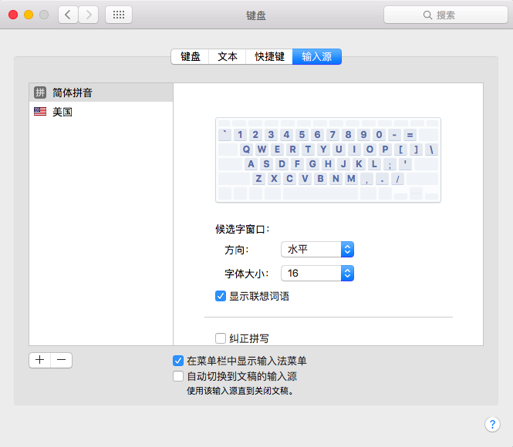This screenshot has width=513, height=447.
Task: Toggle 在菜单栏中显示输入法菜单 checkbox
Action: click(x=179, y=361)
